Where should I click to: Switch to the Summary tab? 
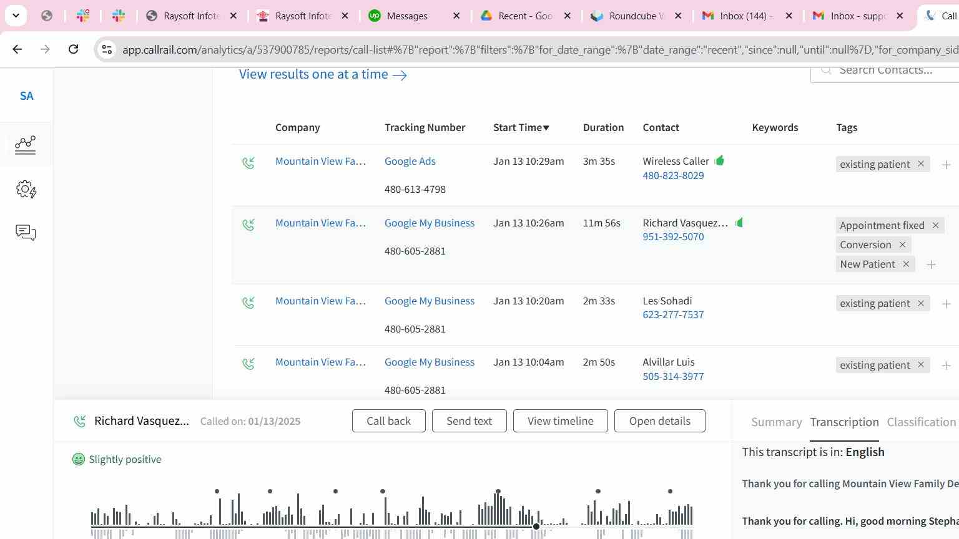(776, 422)
